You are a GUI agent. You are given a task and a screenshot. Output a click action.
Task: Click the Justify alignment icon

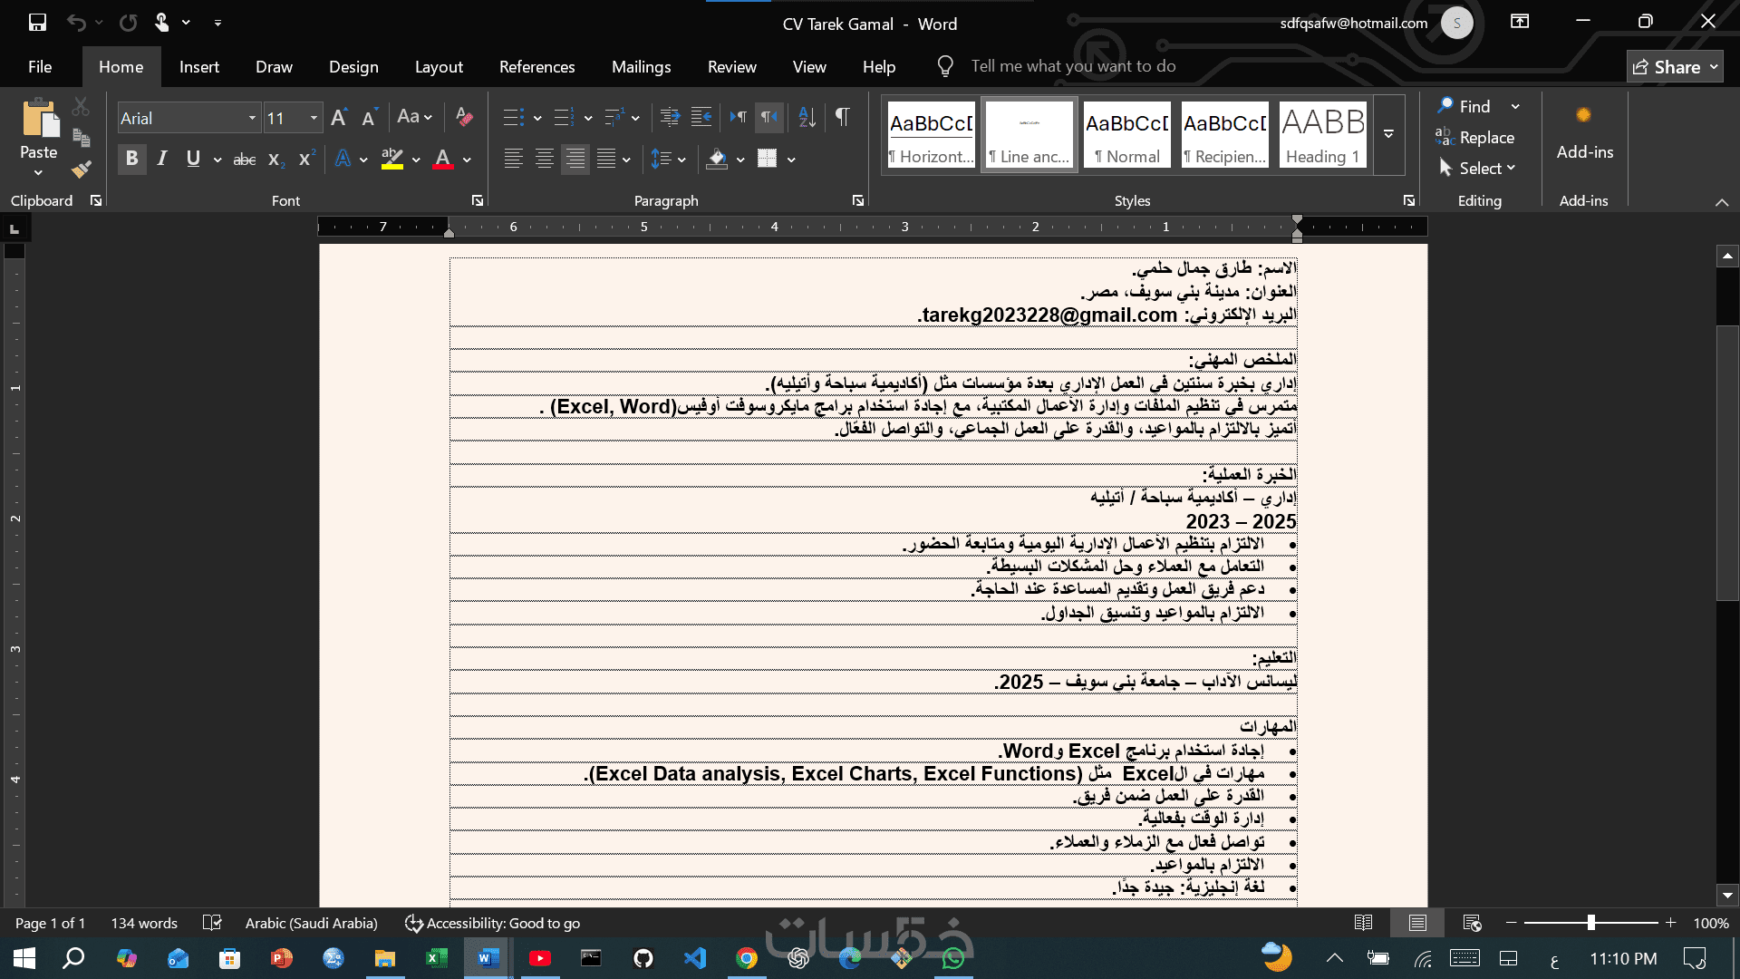point(605,160)
